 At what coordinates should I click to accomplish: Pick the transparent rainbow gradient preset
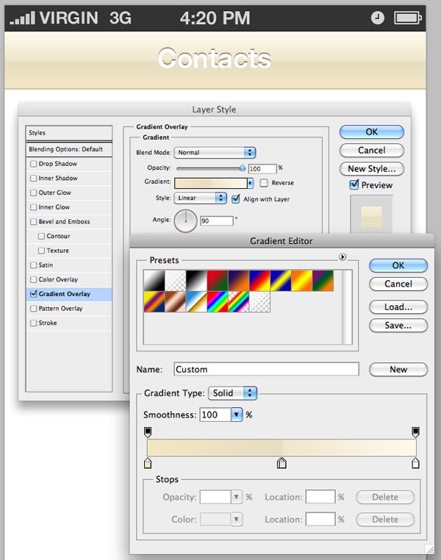(239, 302)
